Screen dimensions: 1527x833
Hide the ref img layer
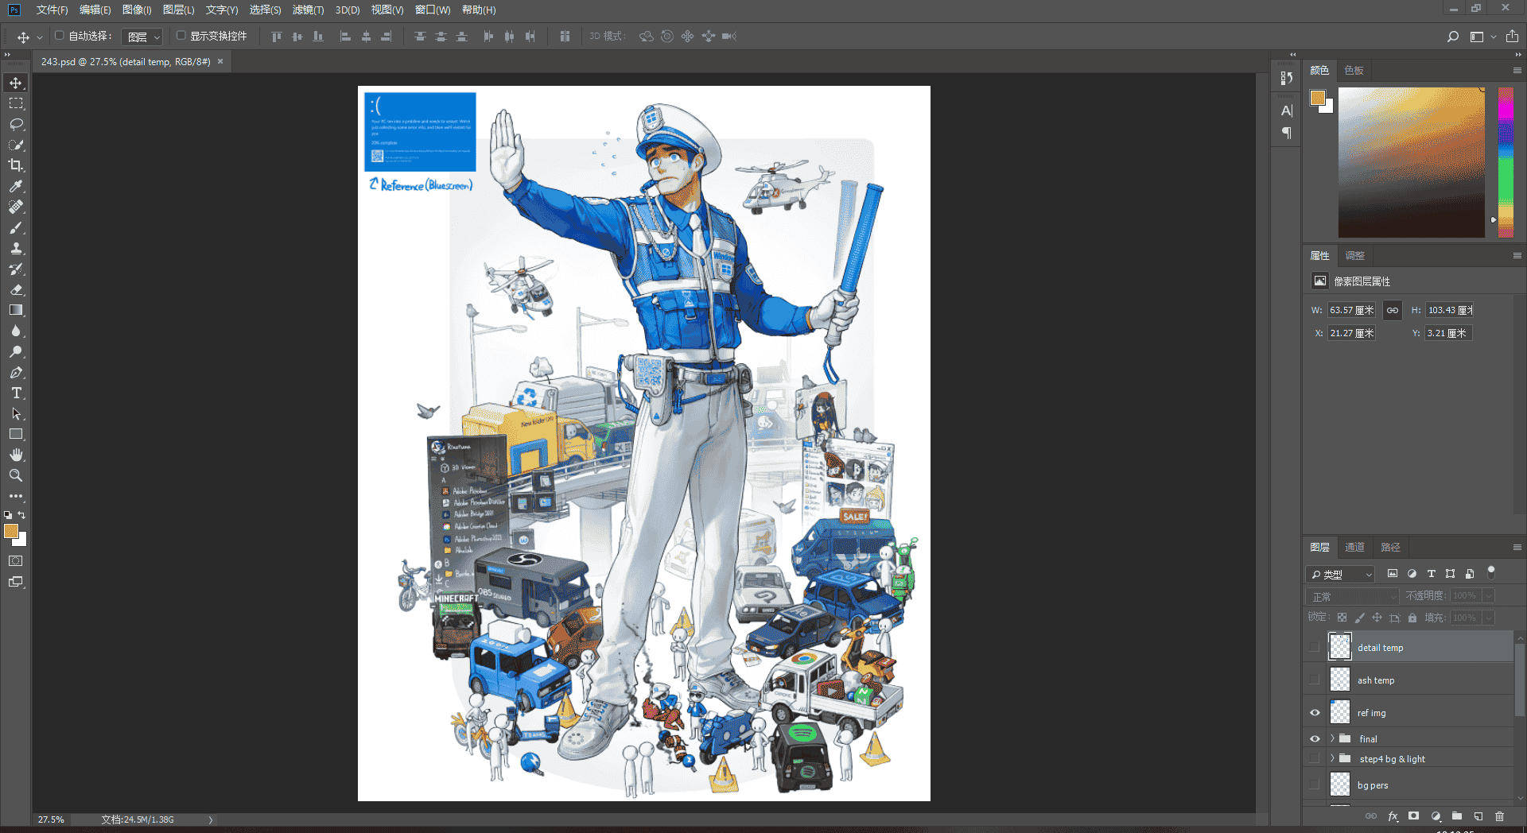(x=1315, y=713)
